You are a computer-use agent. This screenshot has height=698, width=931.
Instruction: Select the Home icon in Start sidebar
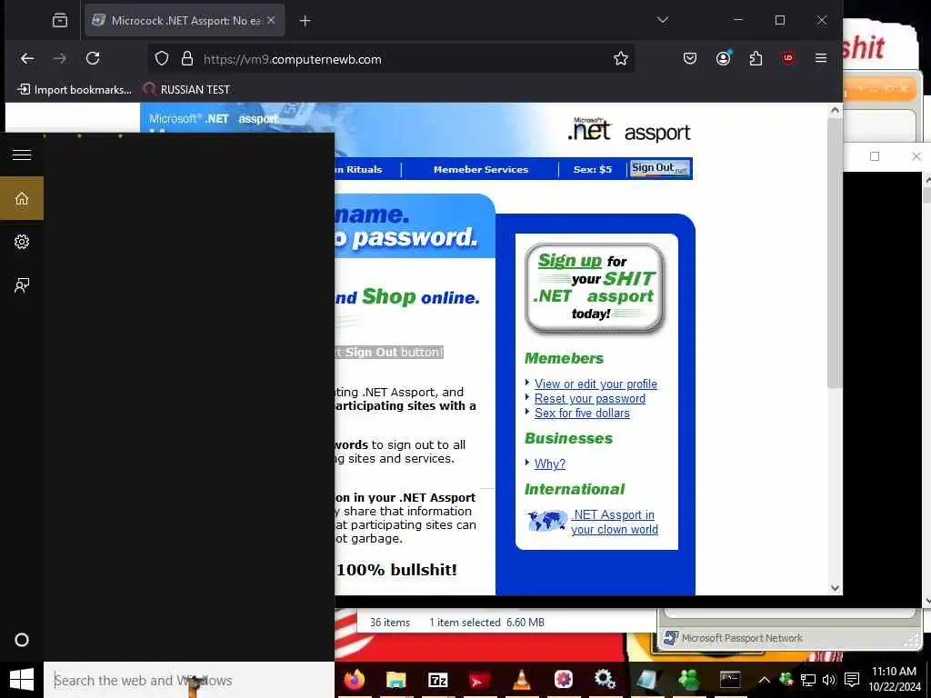point(22,198)
